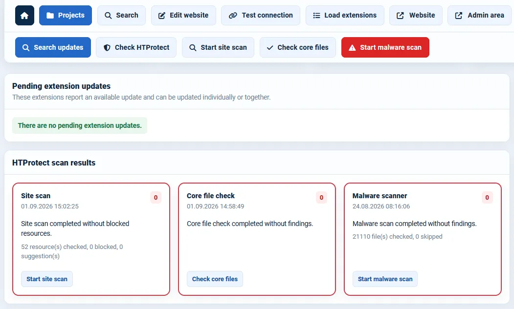Viewport: 514px width, 309px height.
Task: Click the Malware scanner count badge
Action: click(487, 197)
